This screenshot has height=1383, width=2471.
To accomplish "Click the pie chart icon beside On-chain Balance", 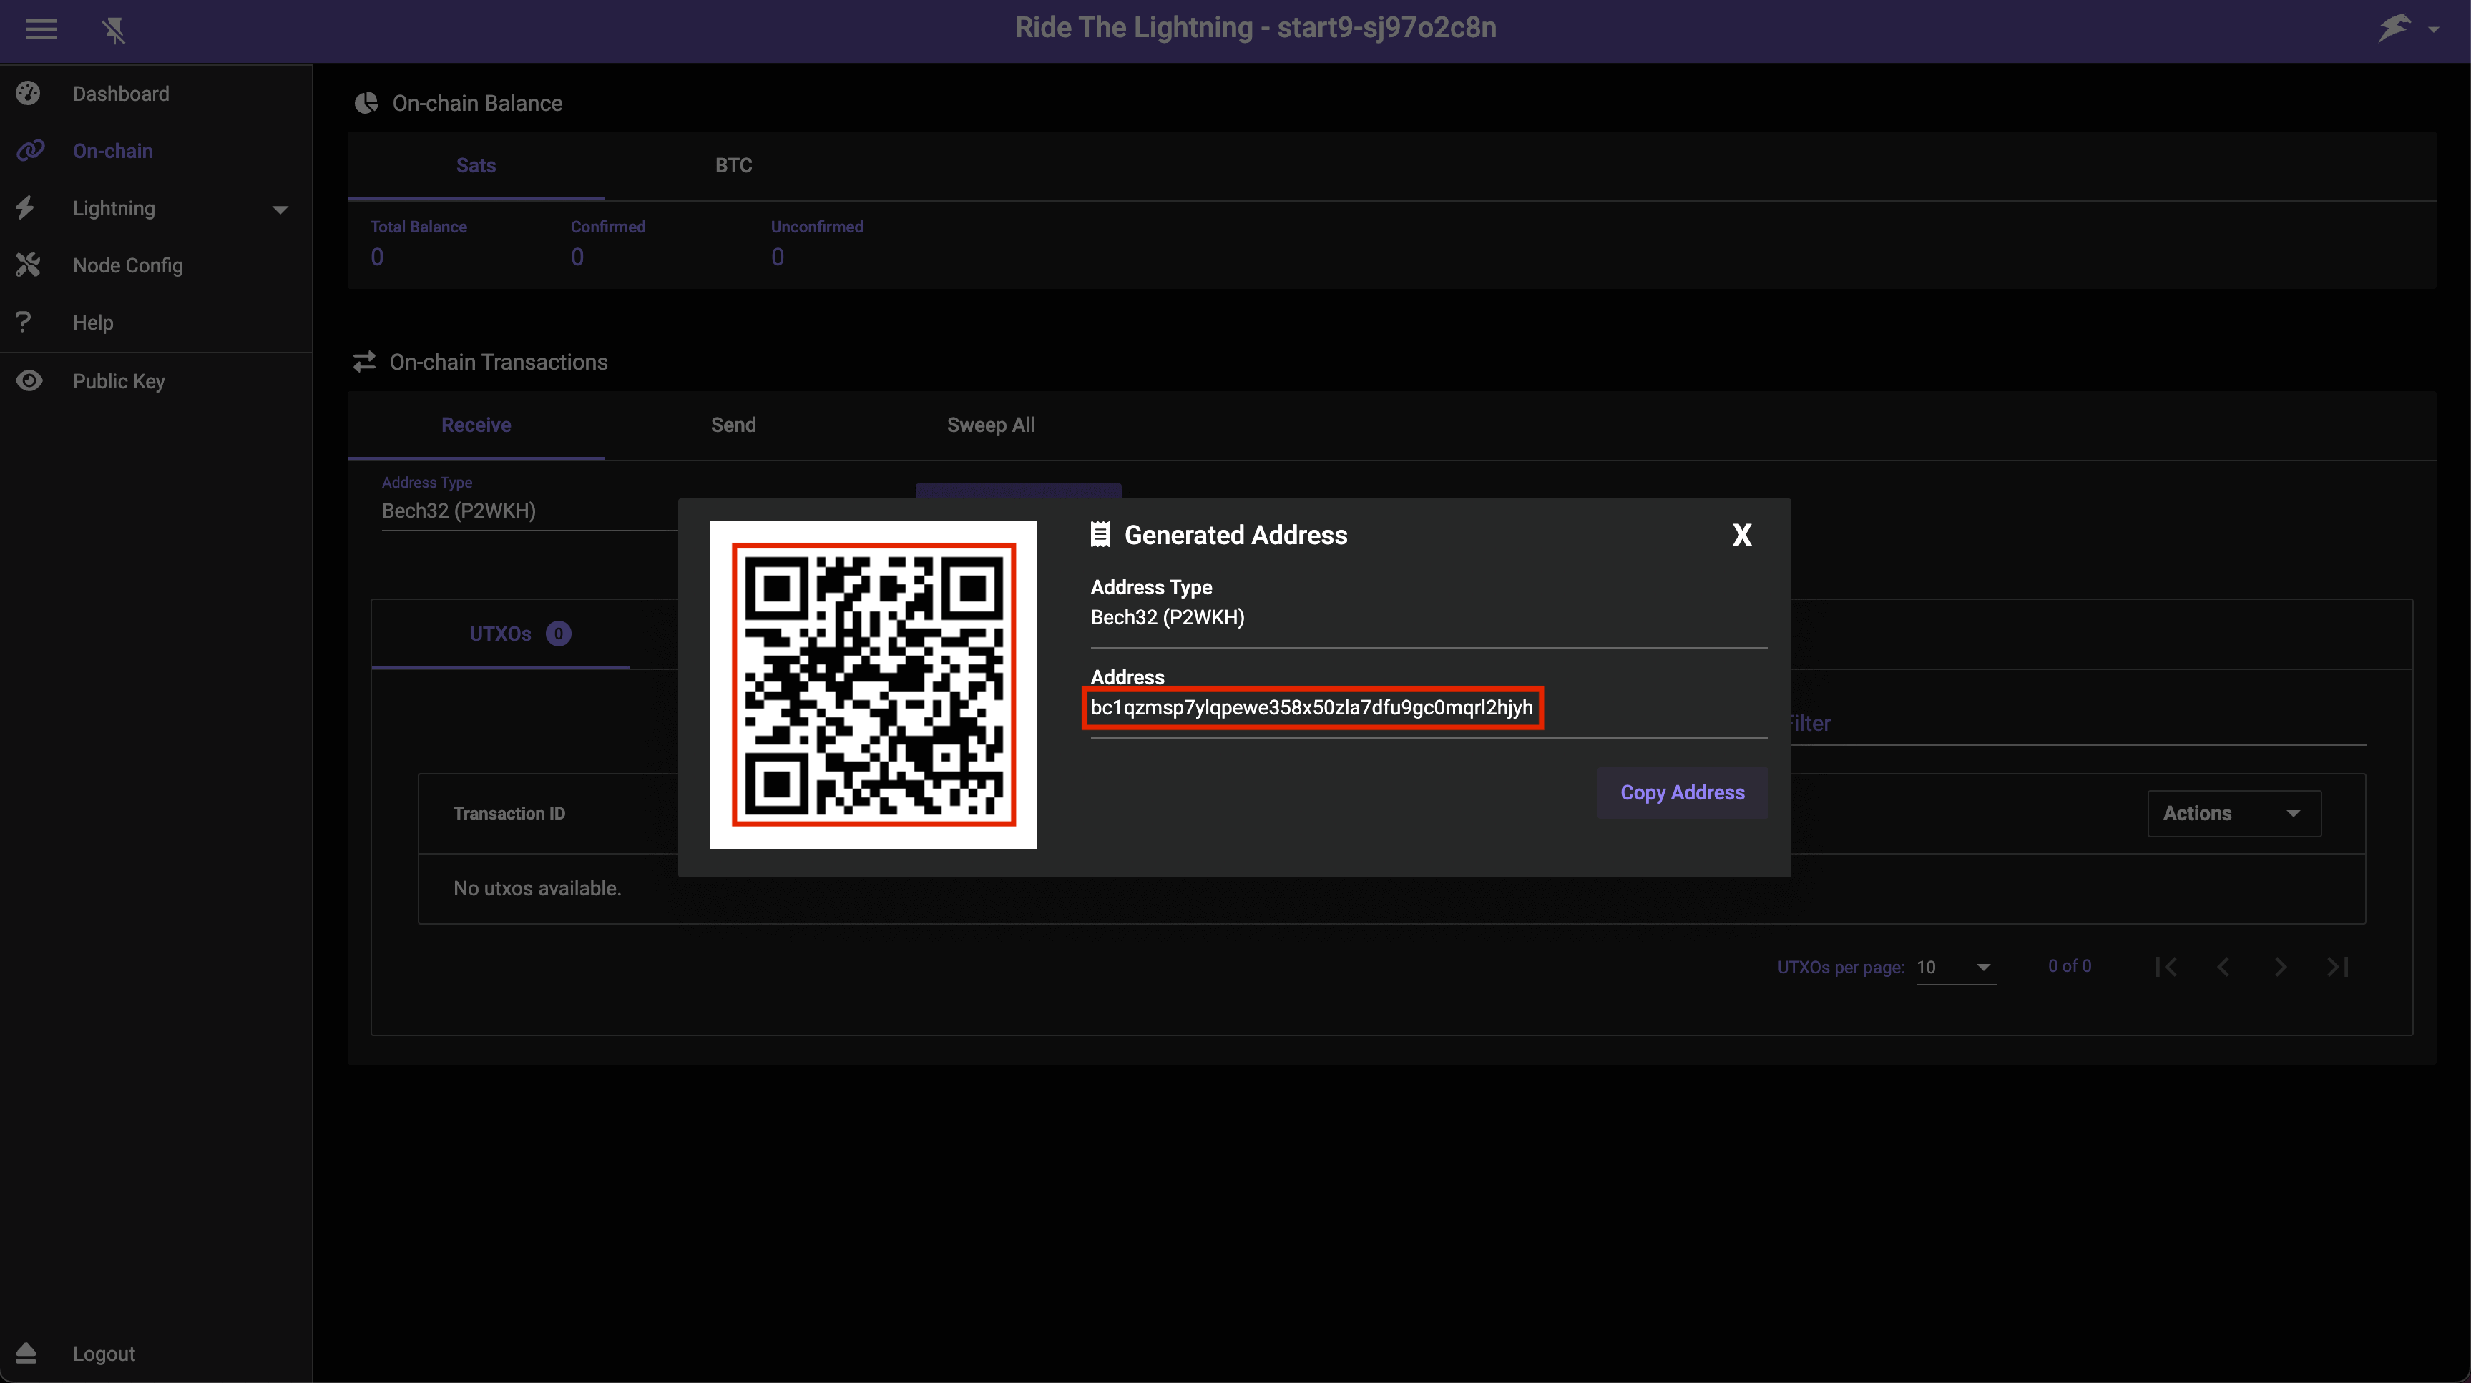I will 366,102.
